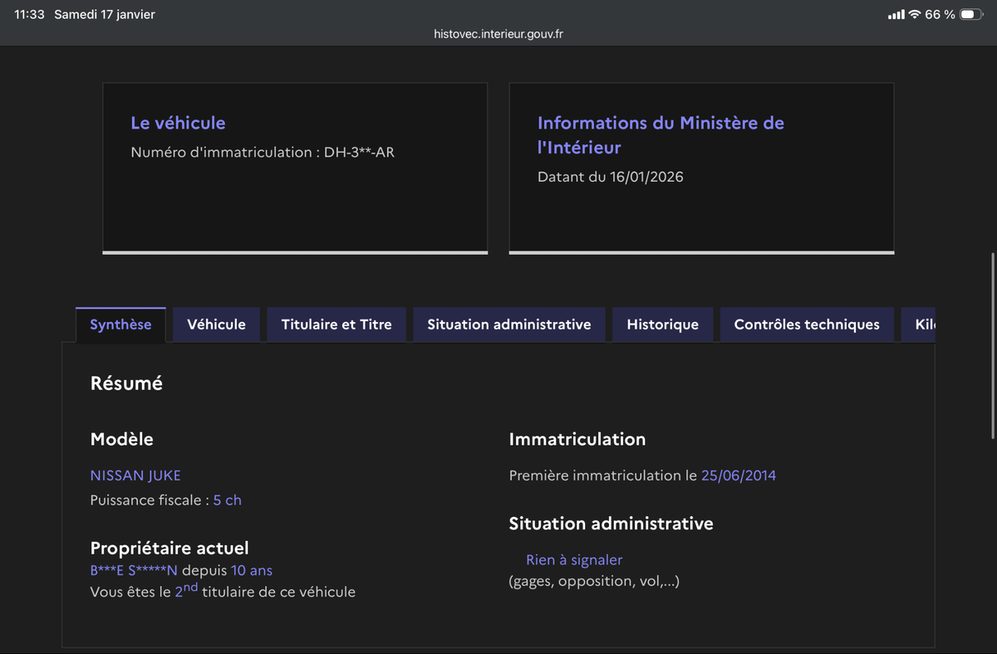Viewport: 997px width, 654px height.
Task: Click the Le véhicule card title
Action: tap(178, 123)
